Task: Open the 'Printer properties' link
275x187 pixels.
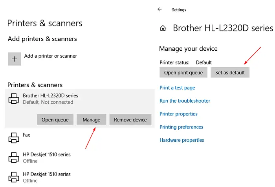Action: [x=178, y=114]
